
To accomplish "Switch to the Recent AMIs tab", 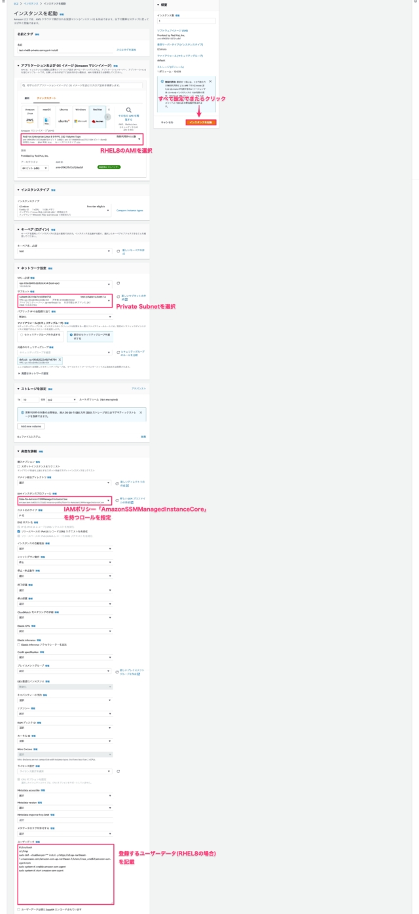I will pyautogui.click(x=27, y=98).
